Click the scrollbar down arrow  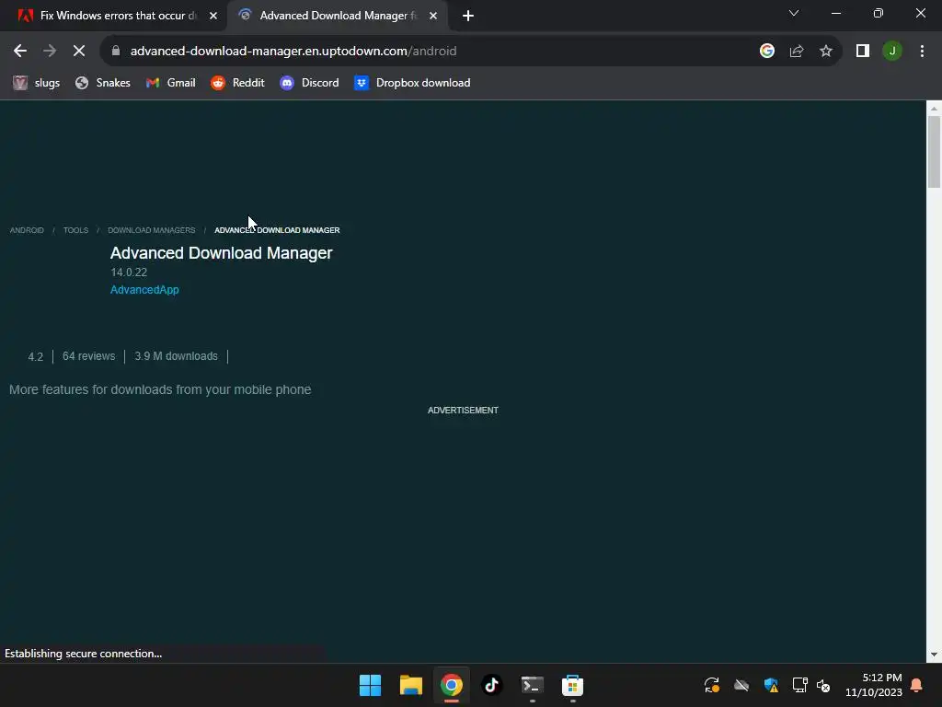934,655
